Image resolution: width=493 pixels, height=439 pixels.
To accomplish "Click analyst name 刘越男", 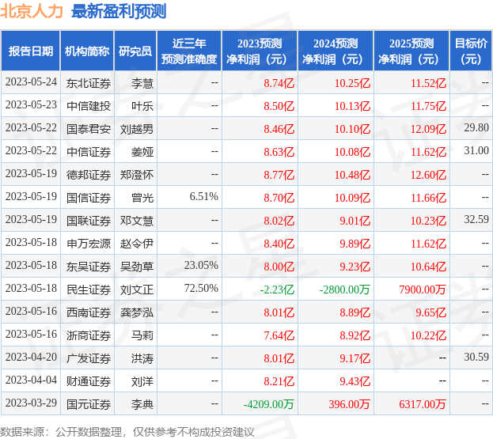I will (x=136, y=128).
